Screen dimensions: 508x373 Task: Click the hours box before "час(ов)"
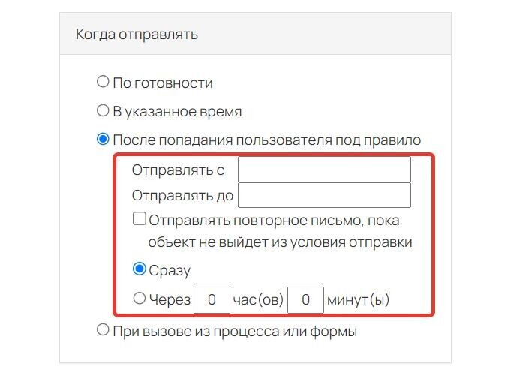[x=212, y=299]
